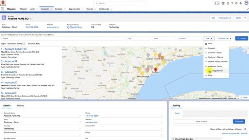Click the change owner icon beside Mappist Dev
The image size is (249, 140).
tap(82, 28)
